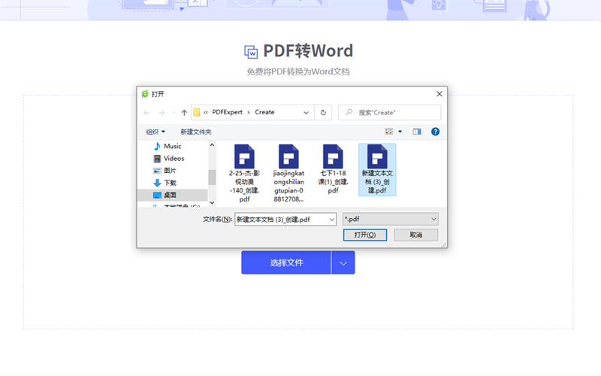
Task: Open the view mode options dropdown
Action: point(400,132)
